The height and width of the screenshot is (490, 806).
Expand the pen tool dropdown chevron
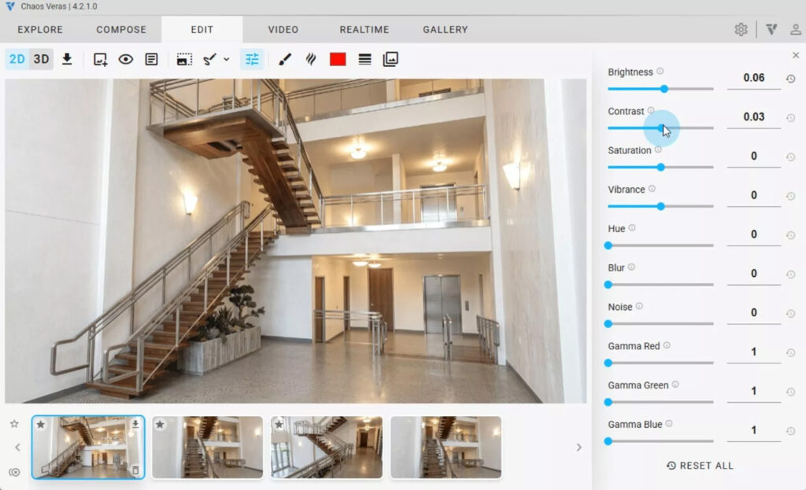(227, 58)
